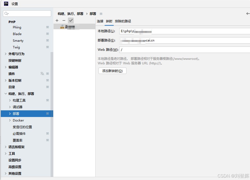
Task: Switch to the 映射 tab
Action: pyautogui.click(x=109, y=21)
